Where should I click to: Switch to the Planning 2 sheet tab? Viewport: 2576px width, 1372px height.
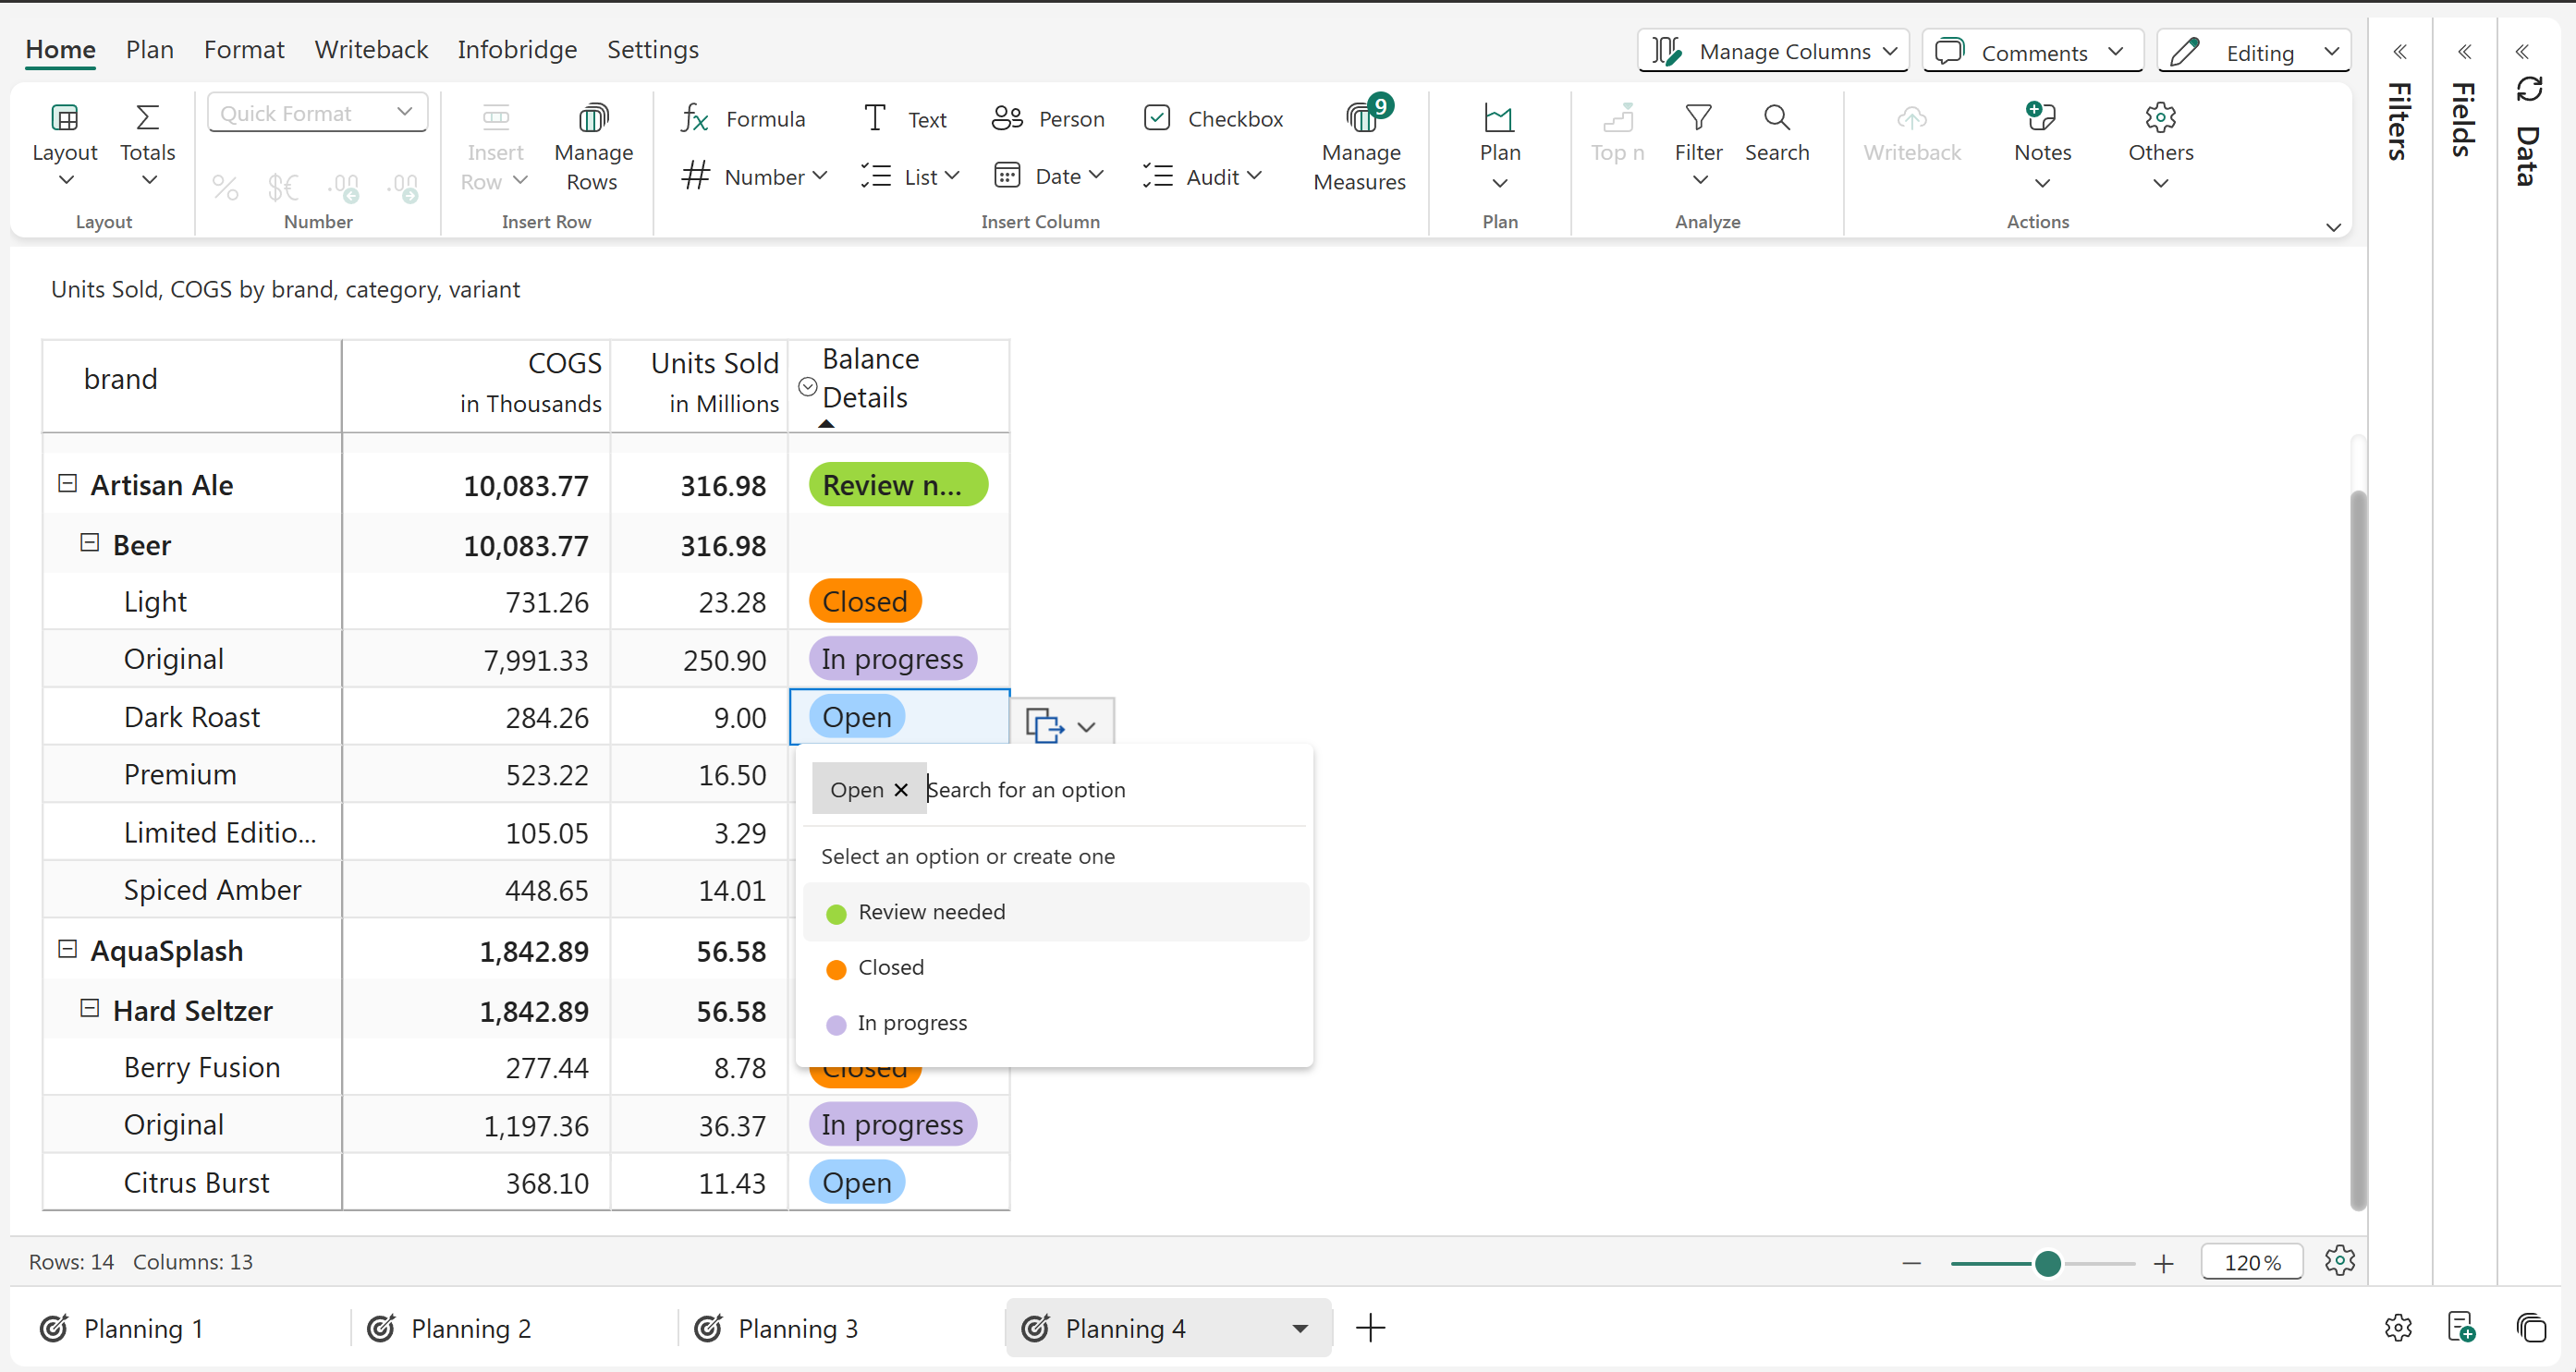tap(470, 1328)
